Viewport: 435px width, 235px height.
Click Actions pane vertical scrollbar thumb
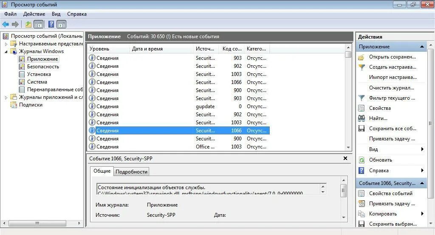[430, 123]
